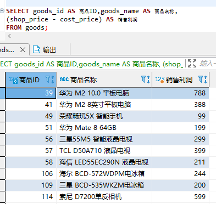Close the goods result tab
The image size is (216, 204).
[23, 50]
